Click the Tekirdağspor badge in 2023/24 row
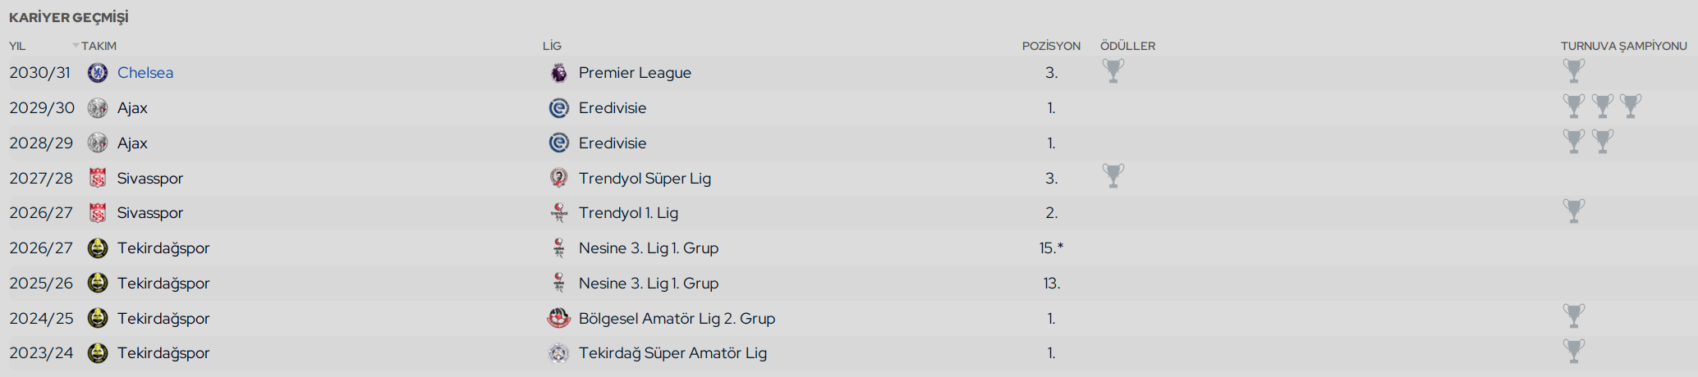This screenshot has width=1698, height=377. coord(98,353)
